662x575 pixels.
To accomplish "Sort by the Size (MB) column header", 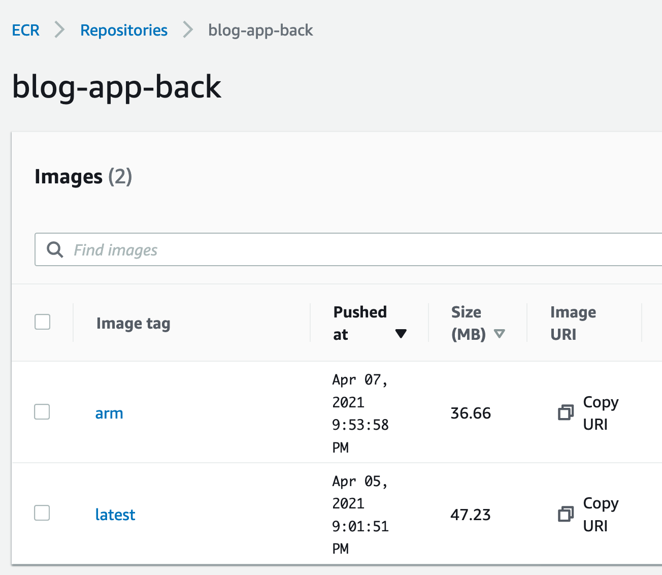I will click(467, 323).
